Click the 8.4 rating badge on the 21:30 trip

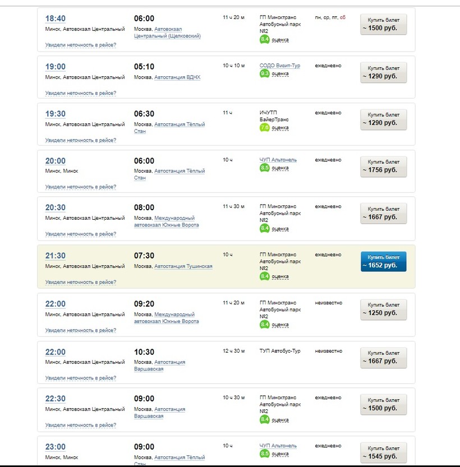265,276
